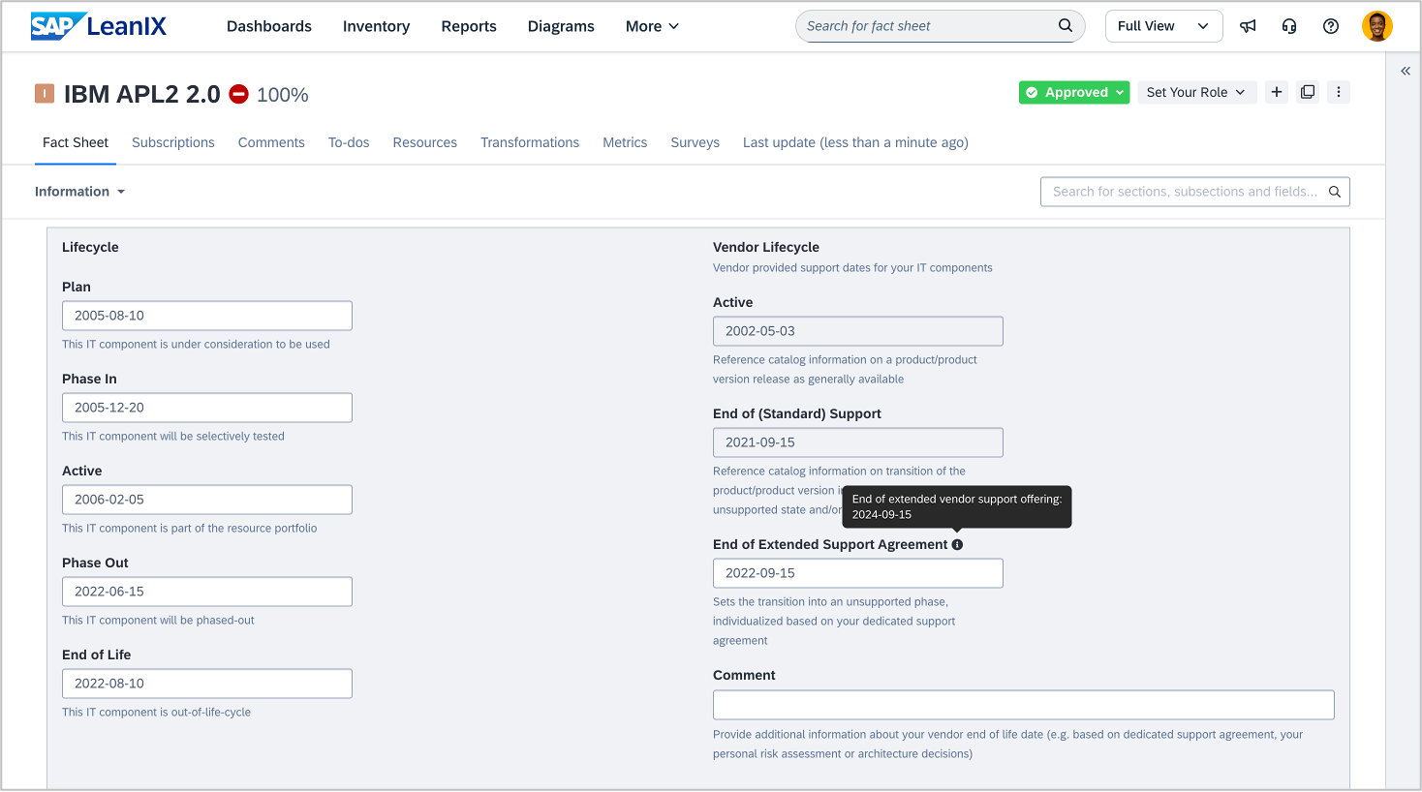Click the orange IT component type icon
Image resolution: width=1422 pixels, height=792 pixels.
coord(45,94)
